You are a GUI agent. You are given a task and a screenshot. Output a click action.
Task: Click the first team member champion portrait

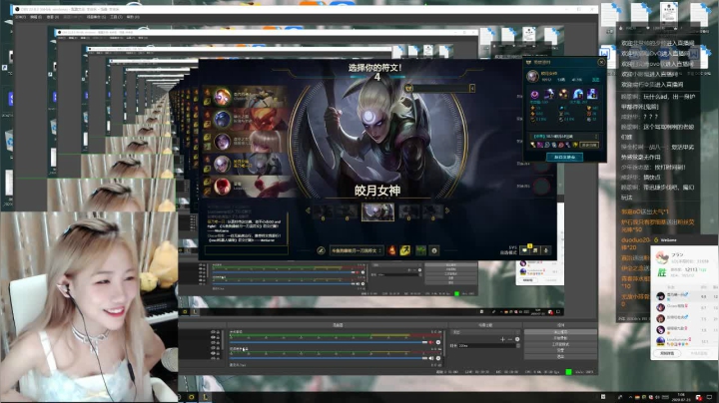[x=223, y=97]
